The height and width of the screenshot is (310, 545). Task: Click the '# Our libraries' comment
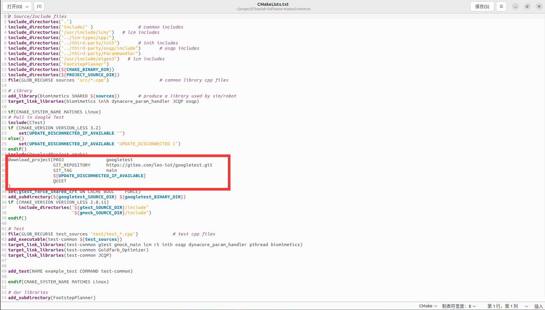point(28,293)
